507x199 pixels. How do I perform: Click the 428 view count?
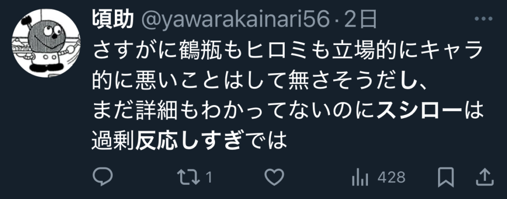click(391, 177)
